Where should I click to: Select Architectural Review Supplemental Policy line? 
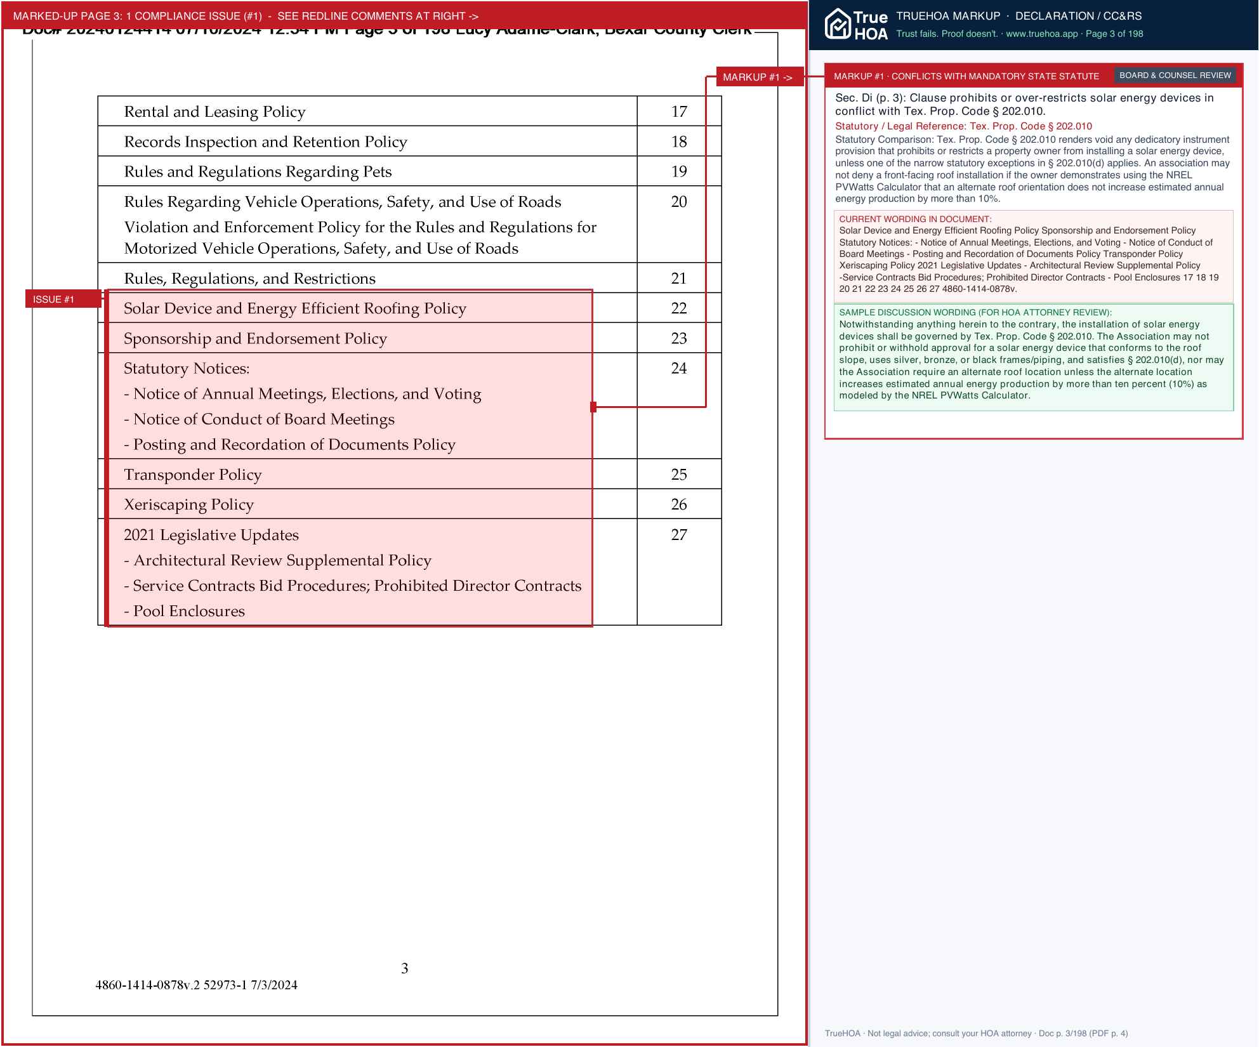coord(277,560)
